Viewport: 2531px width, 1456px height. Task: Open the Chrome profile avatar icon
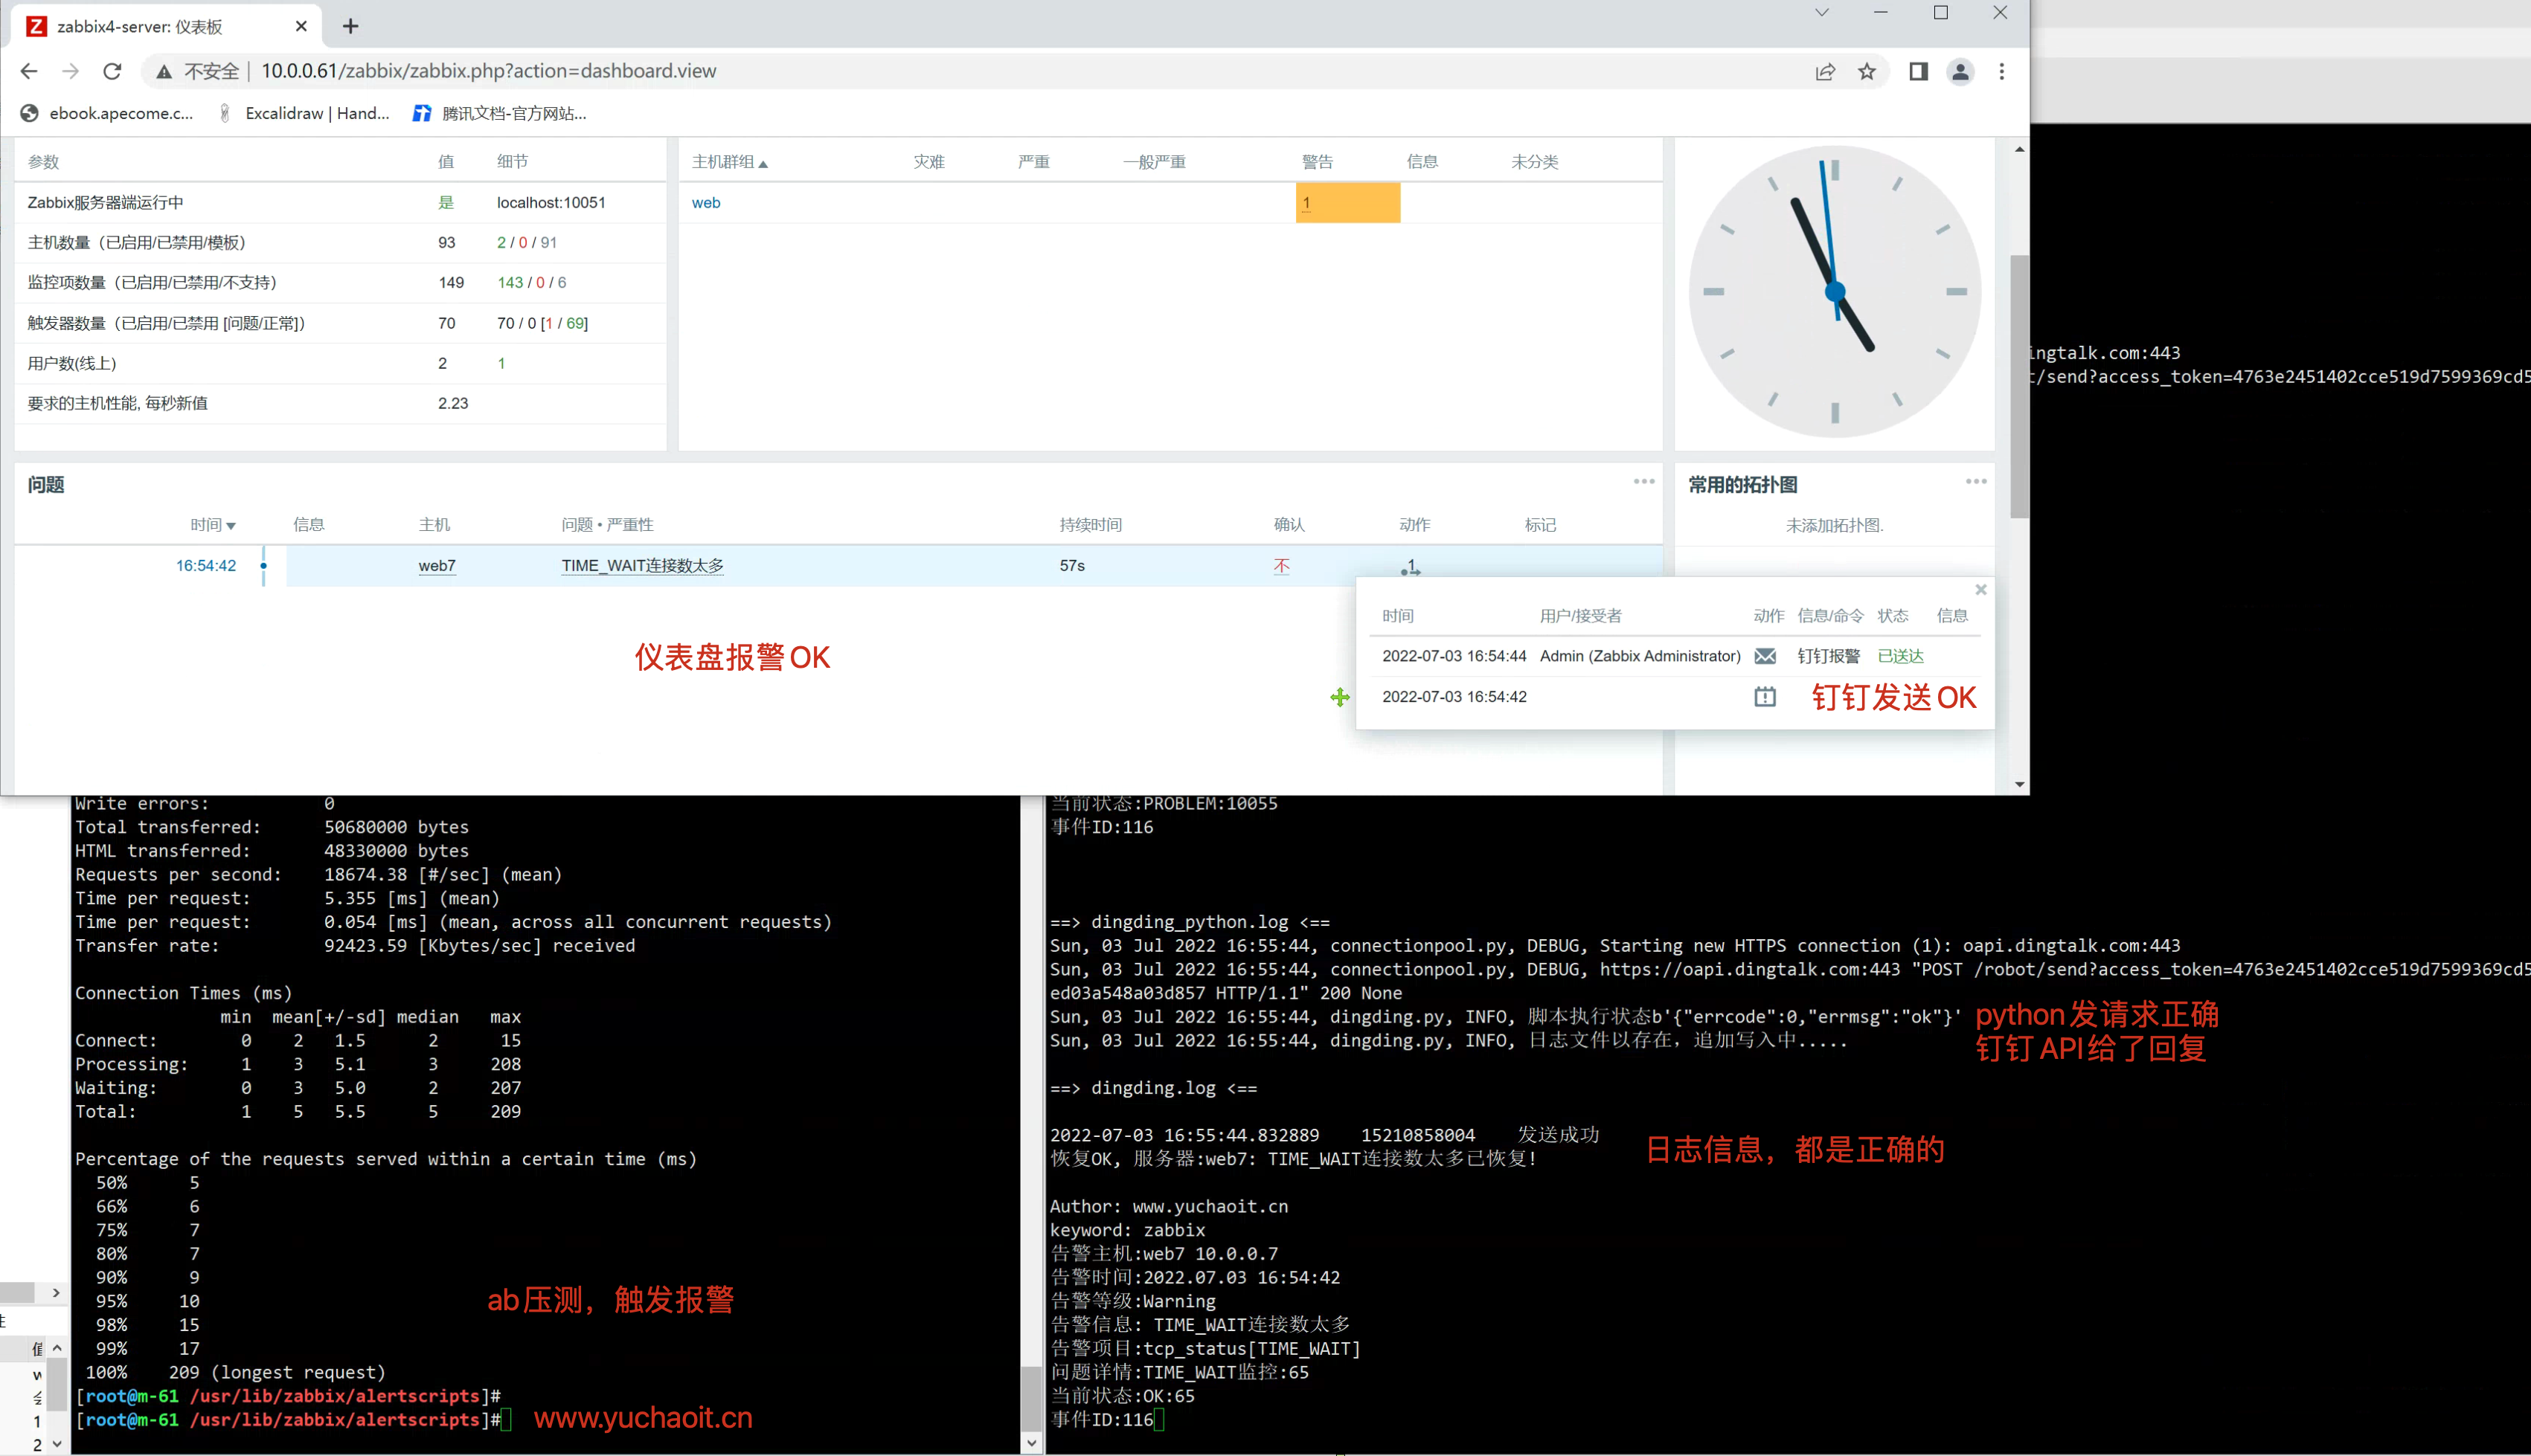pyautogui.click(x=1960, y=71)
